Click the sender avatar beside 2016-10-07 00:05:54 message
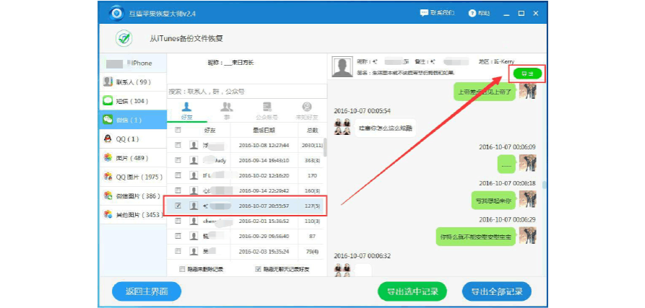This screenshot has height=308, width=645. point(342,127)
